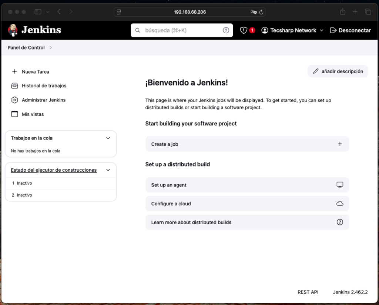The height and width of the screenshot is (305, 379).
Task: Go back with Safari back arrow
Action: (x=59, y=11)
